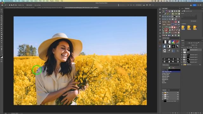The width and height of the screenshot is (203, 114).
Task: Click the green plus button in TK8 My Actions
Action: [169, 68]
